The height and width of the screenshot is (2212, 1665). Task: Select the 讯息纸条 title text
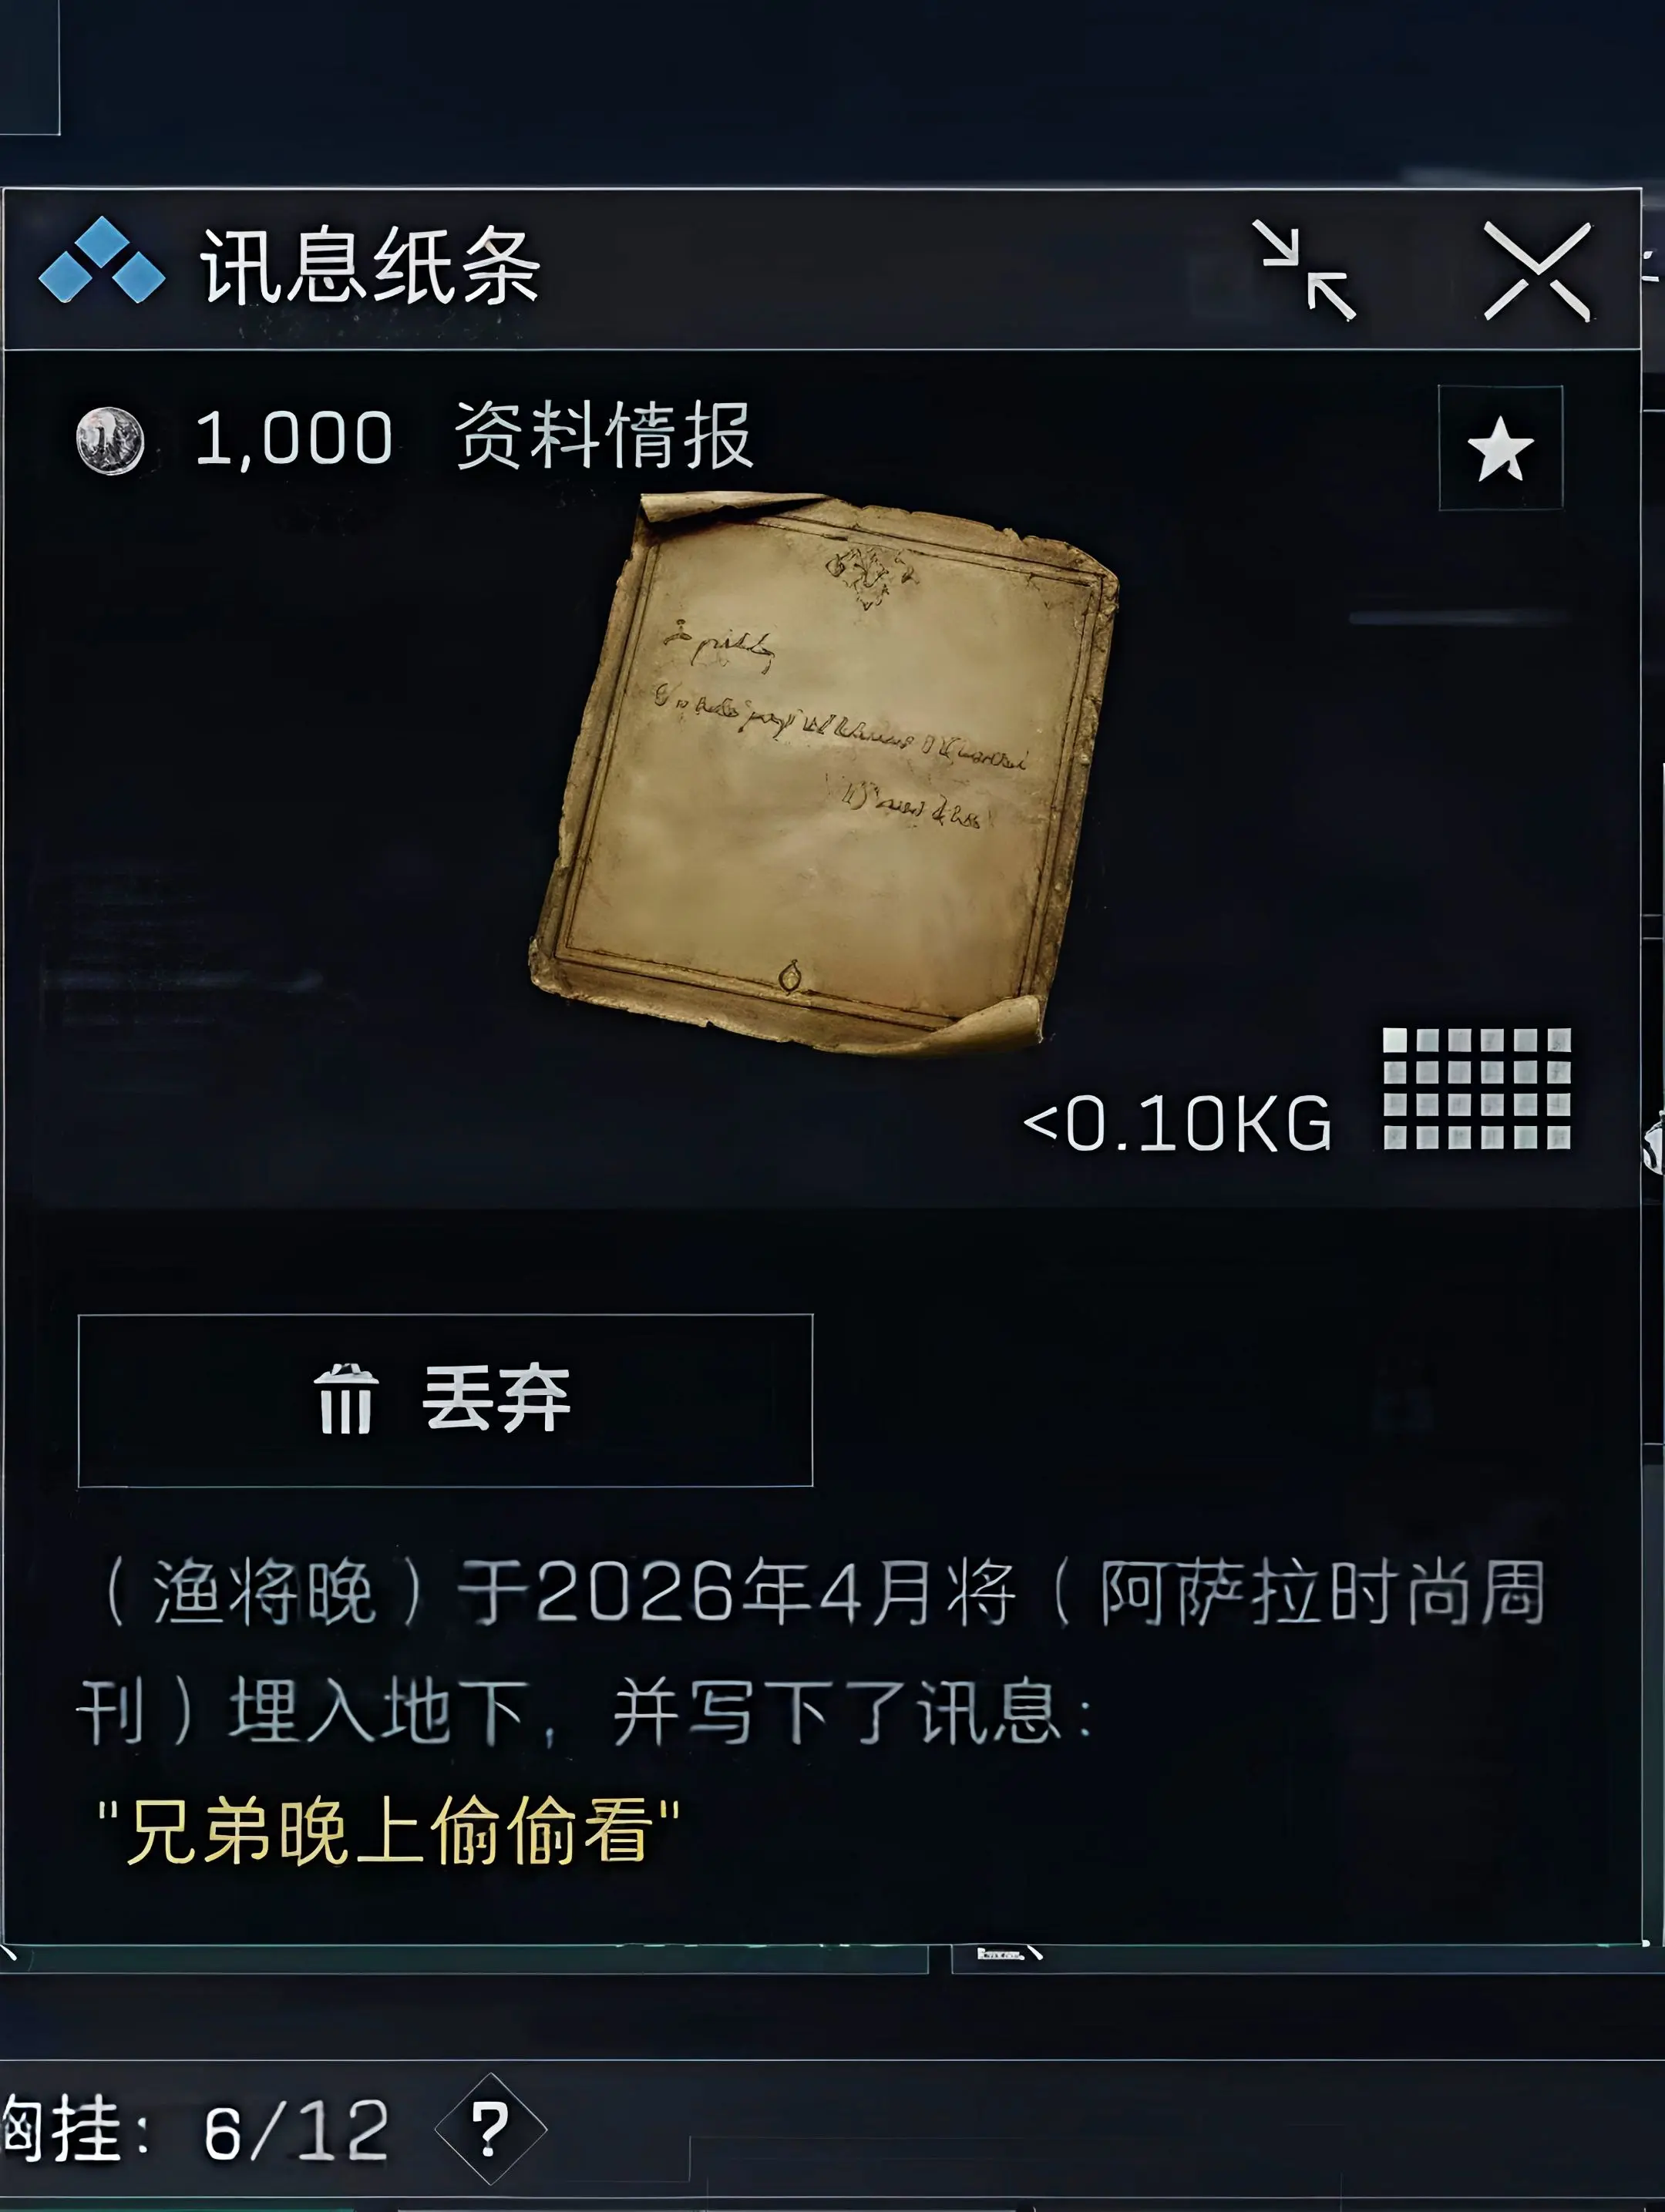click(x=371, y=266)
